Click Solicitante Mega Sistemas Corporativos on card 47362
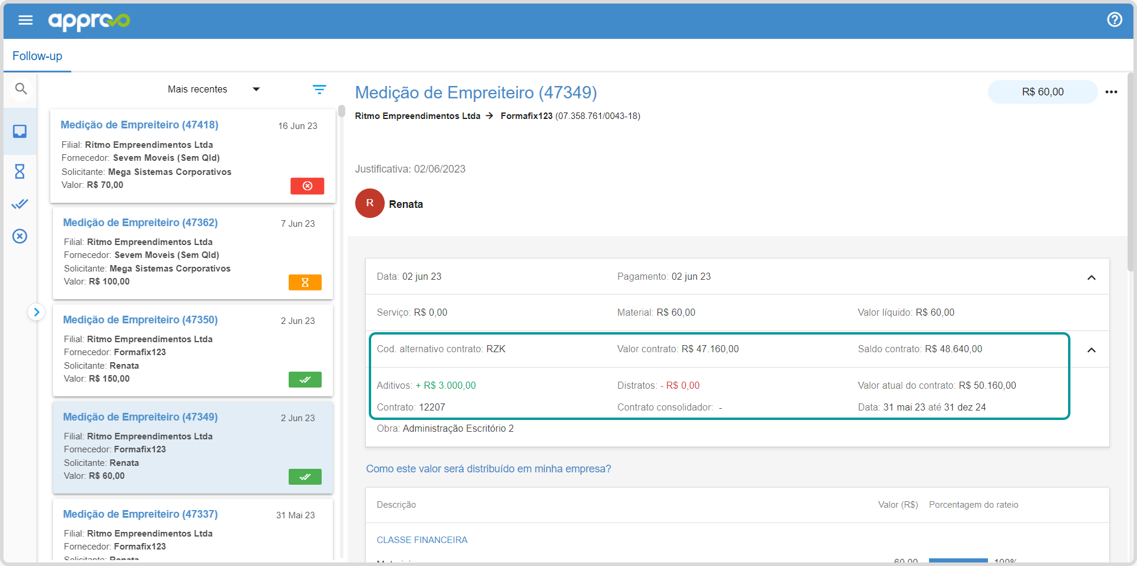 tap(147, 269)
